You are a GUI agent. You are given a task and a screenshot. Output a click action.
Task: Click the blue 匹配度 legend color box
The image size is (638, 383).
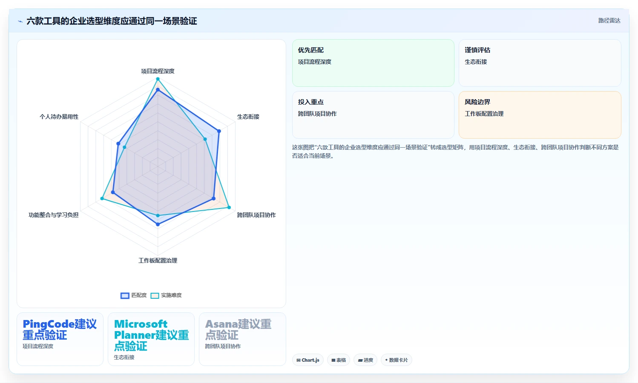pos(125,295)
